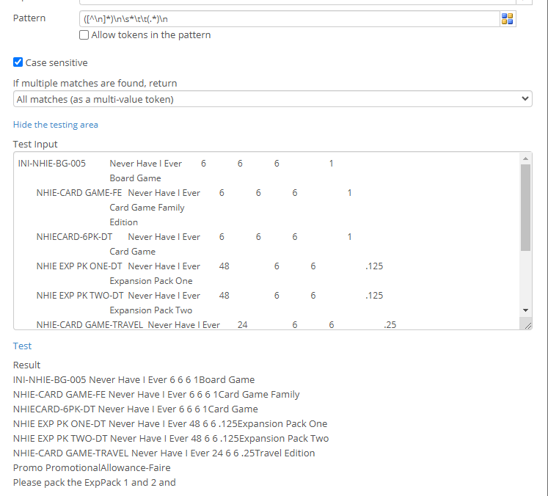The width and height of the screenshot is (548, 496).
Task: Open the multiple matches return dropdown
Action: [x=273, y=99]
